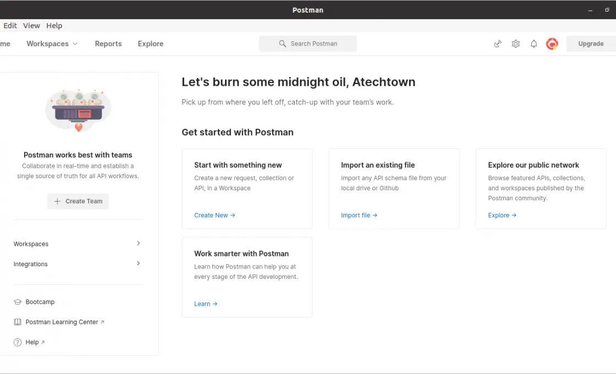Follow the Learn link
616x374 pixels.
(206, 304)
